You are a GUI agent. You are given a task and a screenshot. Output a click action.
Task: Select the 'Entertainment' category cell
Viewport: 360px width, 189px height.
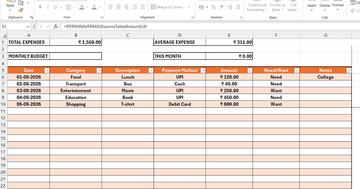coord(76,91)
